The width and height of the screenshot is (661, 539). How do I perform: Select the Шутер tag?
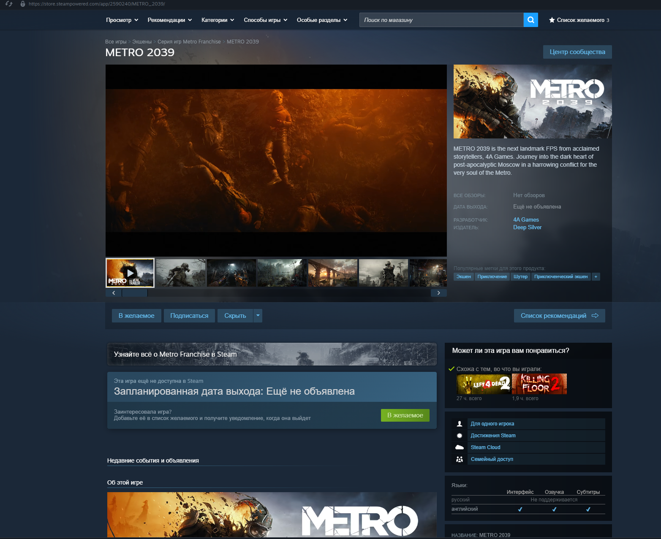tap(520, 277)
